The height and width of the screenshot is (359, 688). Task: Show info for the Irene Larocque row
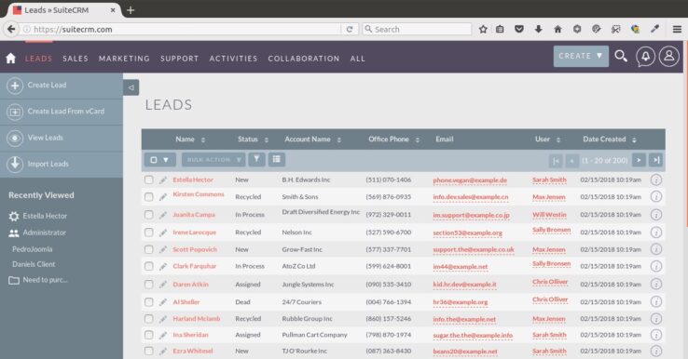click(656, 233)
